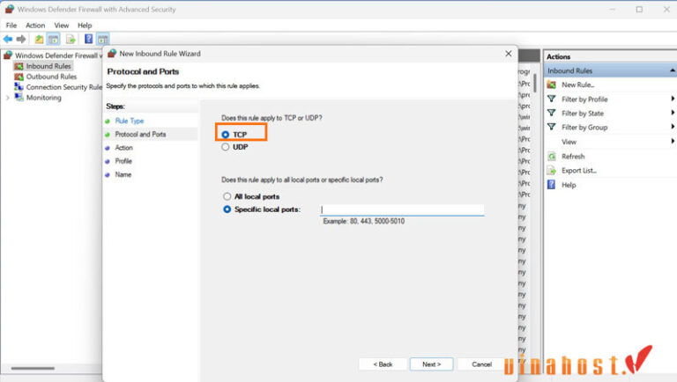Open the Filter by Profile submenu arrow
The height and width of the screenshot is (382, 677).
[x=673, y=99]
